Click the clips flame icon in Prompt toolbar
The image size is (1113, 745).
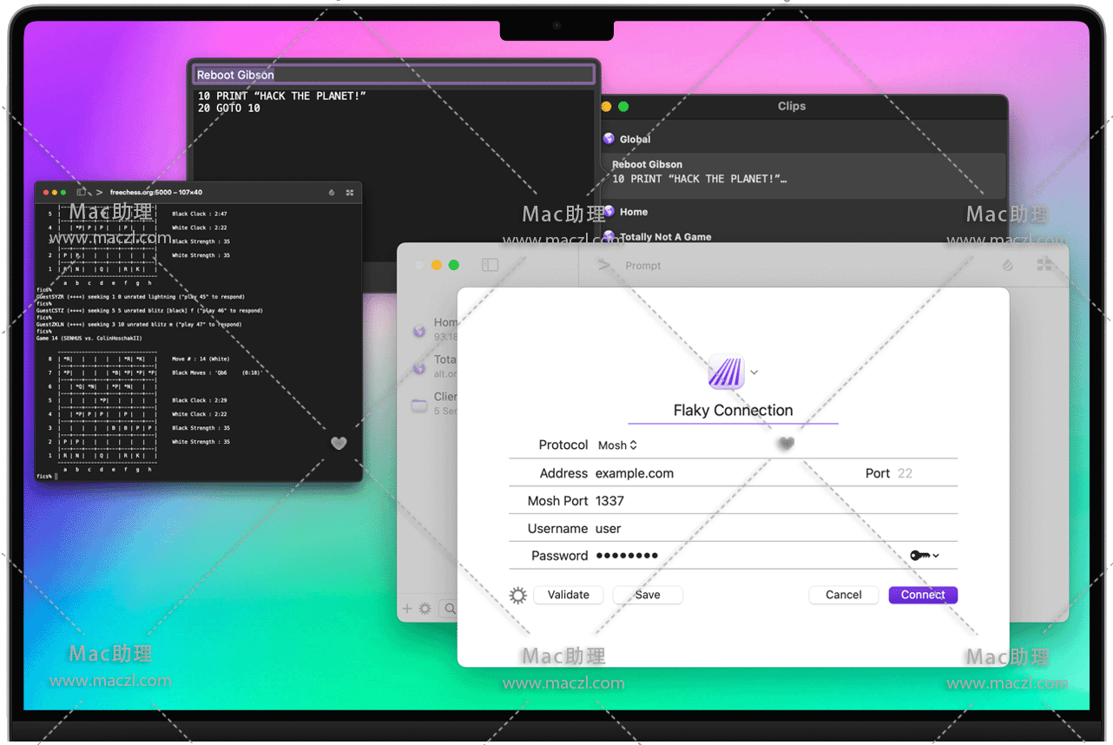click(x=1007, y=265)
